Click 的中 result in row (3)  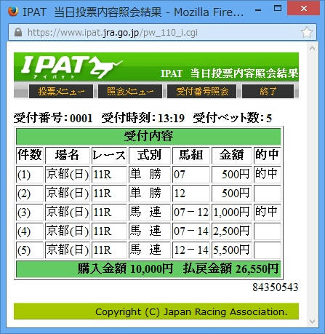pos(268,212)
